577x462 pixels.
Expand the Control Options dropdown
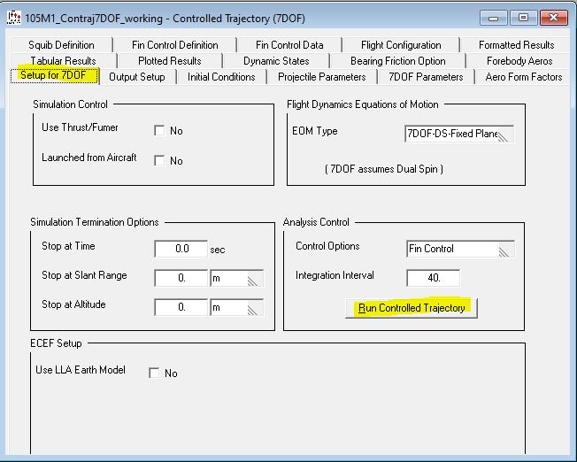(460, 249)
